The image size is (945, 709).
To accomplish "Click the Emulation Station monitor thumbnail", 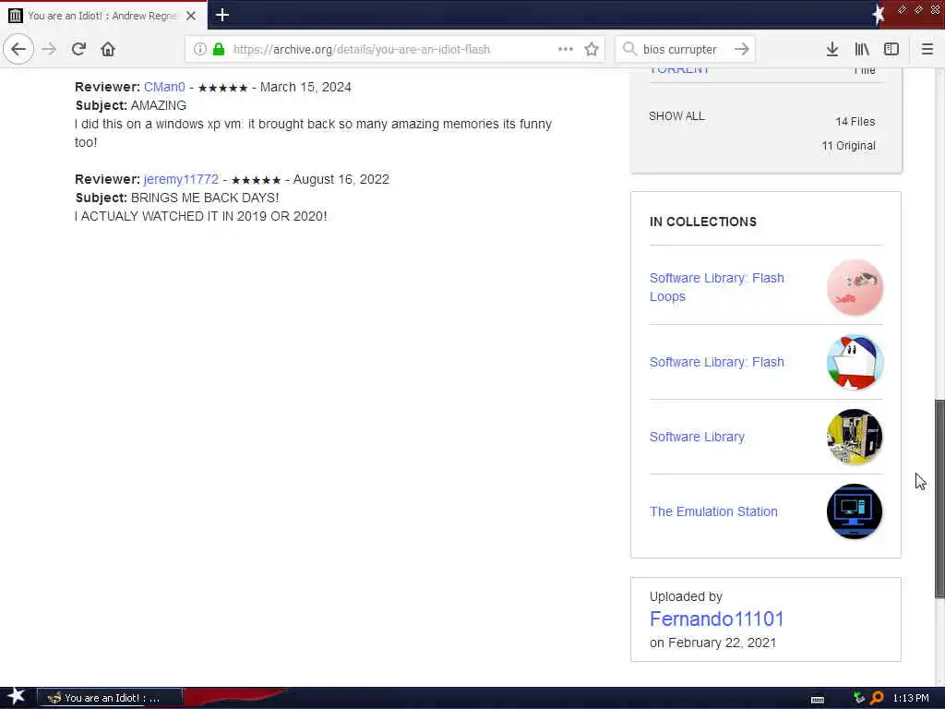I will pos(854,511).
